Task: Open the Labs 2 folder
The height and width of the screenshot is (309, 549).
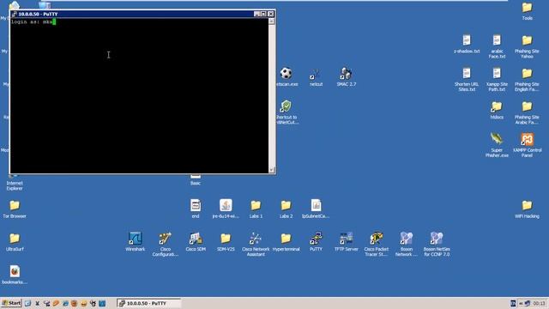Action: (x=286, y=209)
